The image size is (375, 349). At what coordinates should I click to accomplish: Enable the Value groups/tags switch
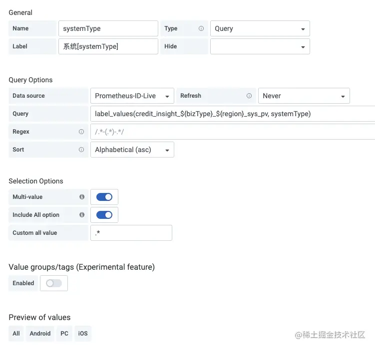click(x=54, y=283)
